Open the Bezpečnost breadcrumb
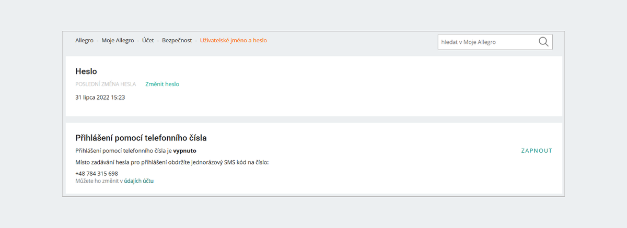The width and height of the screenshot is (627, 228). pyautogui.click(x=177, y=40)
